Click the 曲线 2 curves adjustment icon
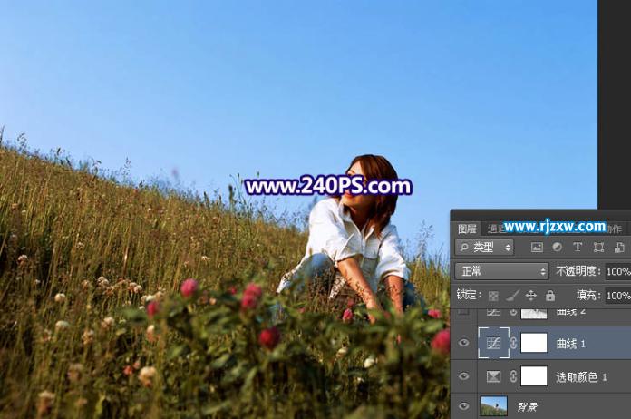Image resolution: width=631 pixels, height=419 pixels. pos(494,312)
